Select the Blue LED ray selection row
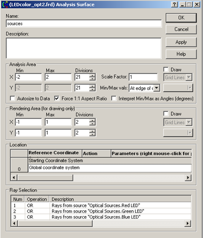The height and width of the screenshot is (238, 203). point(101,217)
